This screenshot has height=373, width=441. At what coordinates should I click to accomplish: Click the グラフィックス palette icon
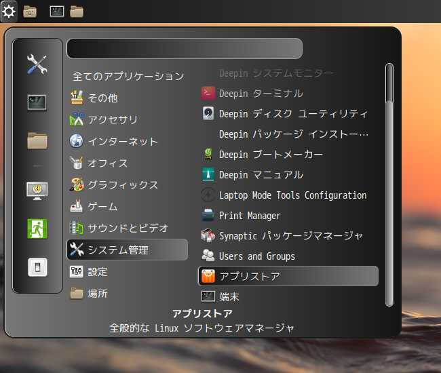[77, 184]
